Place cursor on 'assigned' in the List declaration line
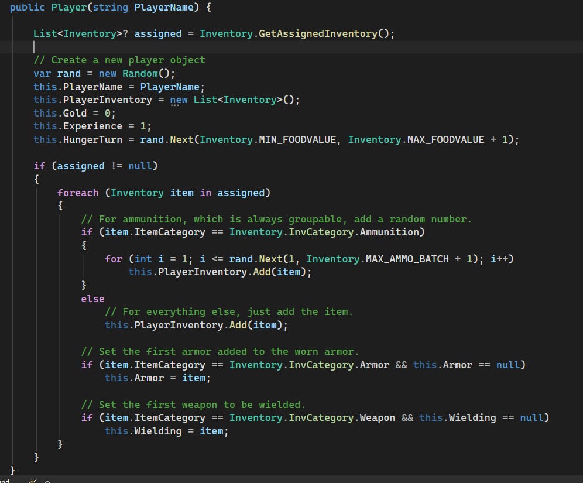583x483 pixels. 158,33
